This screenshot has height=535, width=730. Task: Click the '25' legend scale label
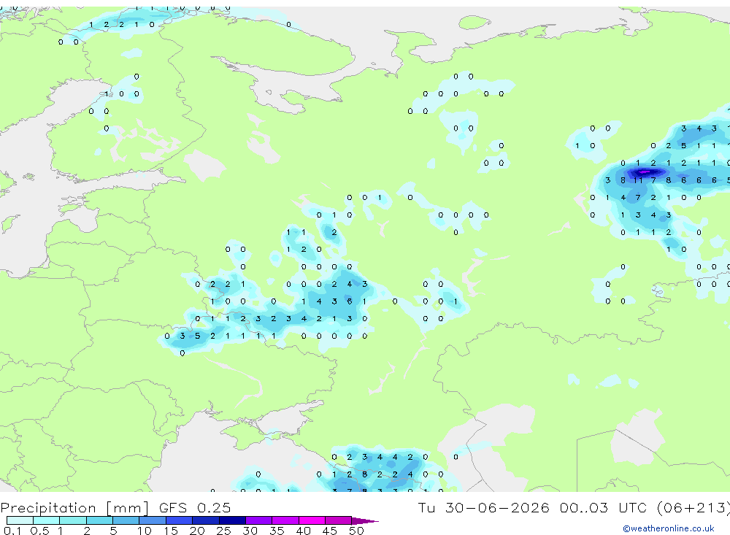(224, 531)
